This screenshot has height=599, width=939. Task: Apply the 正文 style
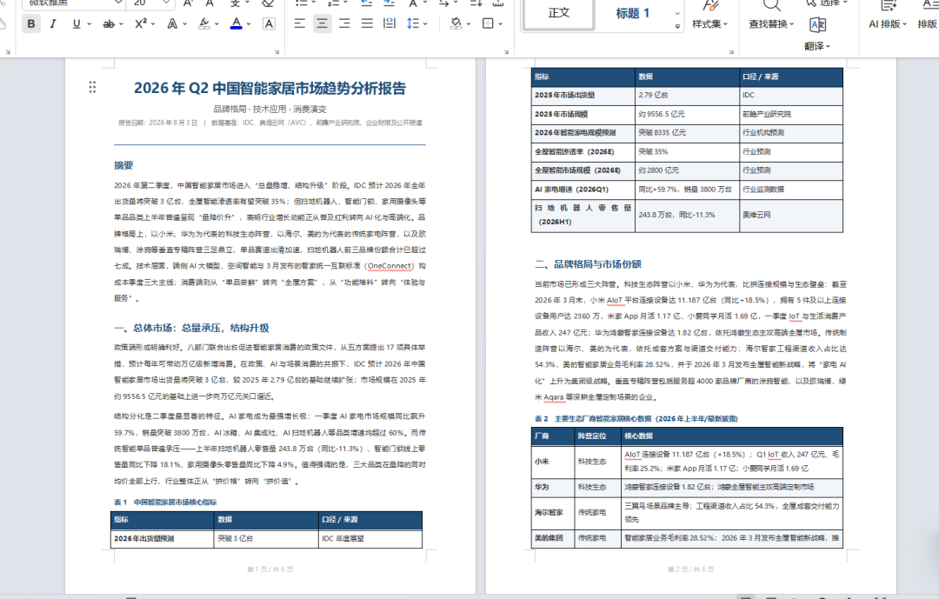tap(559, 13)
